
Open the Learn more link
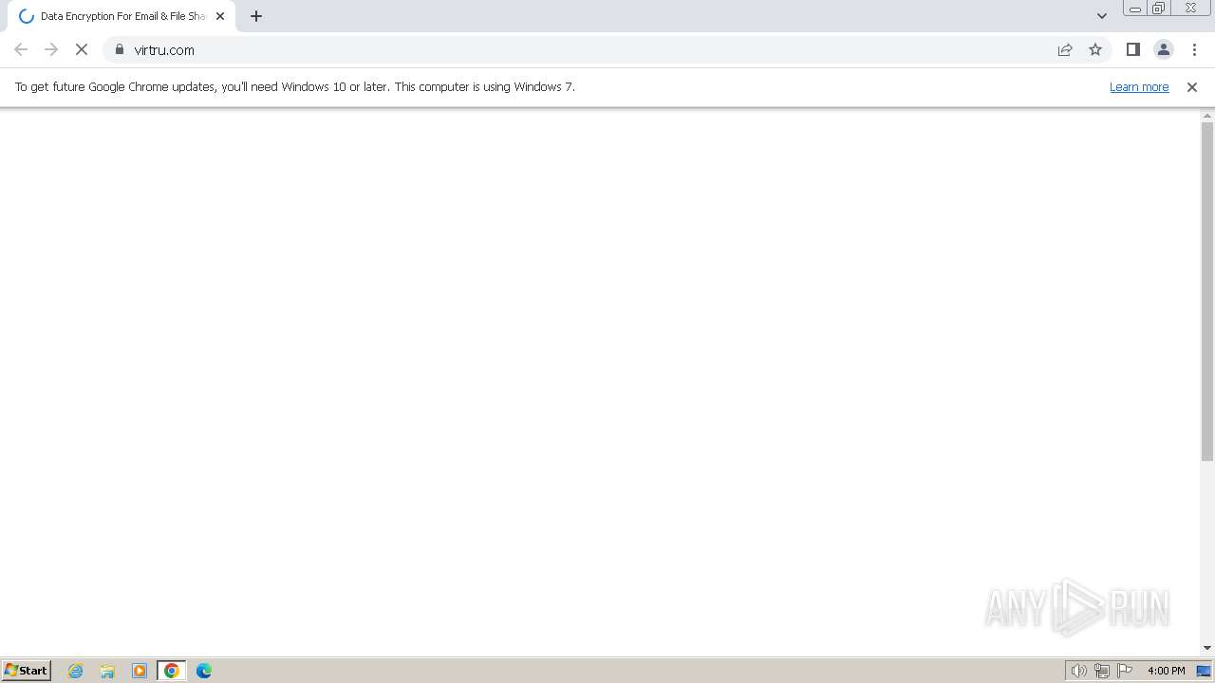(1139, 86)
